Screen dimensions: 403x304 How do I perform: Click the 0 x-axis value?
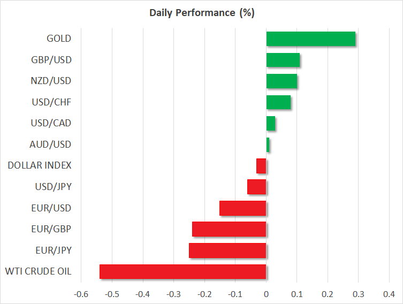(x=266, y=294)
